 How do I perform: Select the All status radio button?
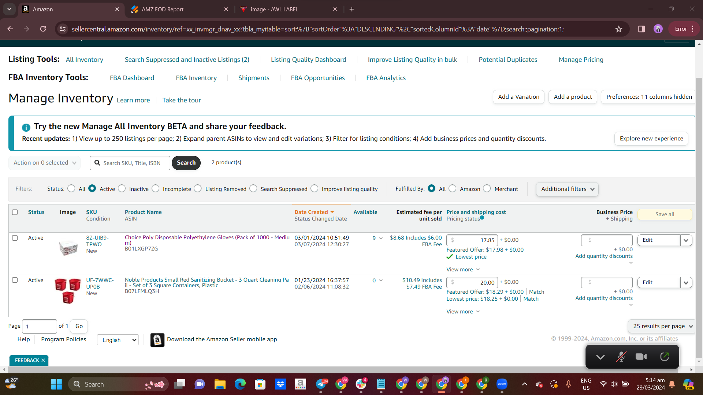pos(71,188)
